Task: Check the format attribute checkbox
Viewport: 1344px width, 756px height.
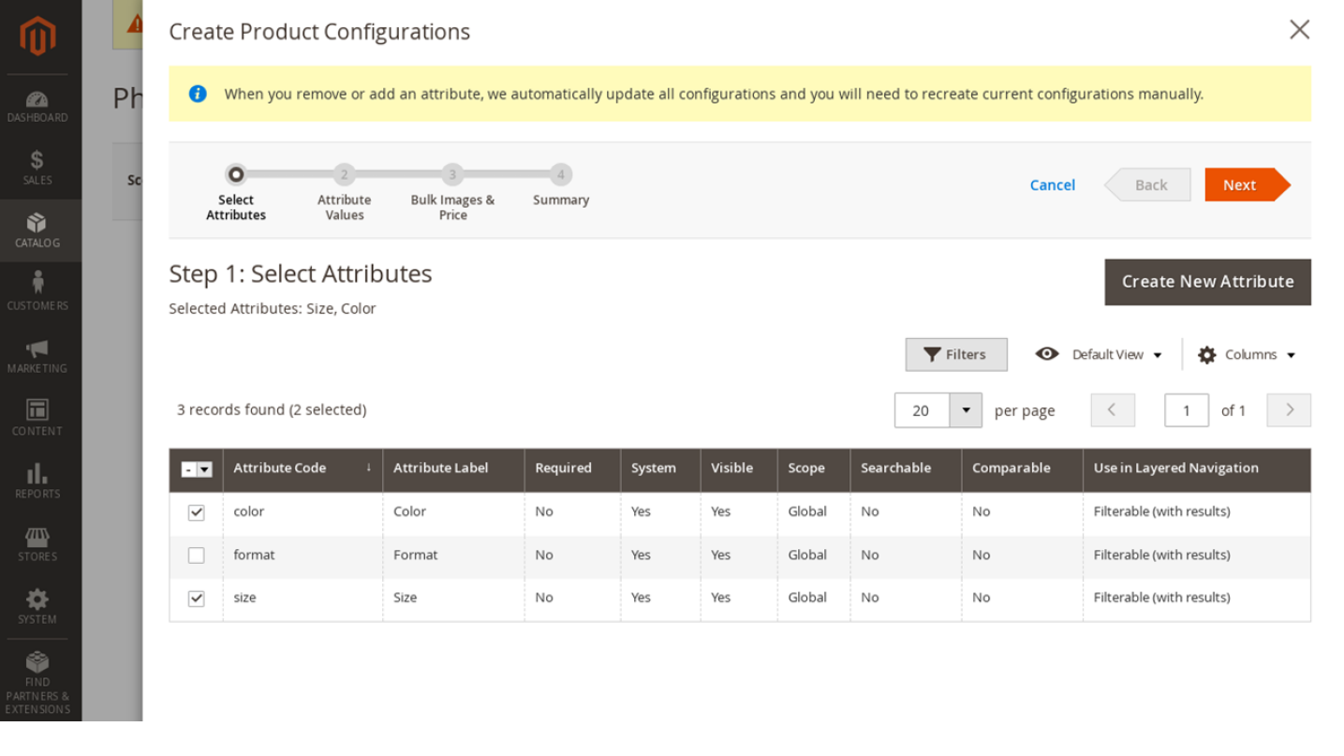Action: 196,556
